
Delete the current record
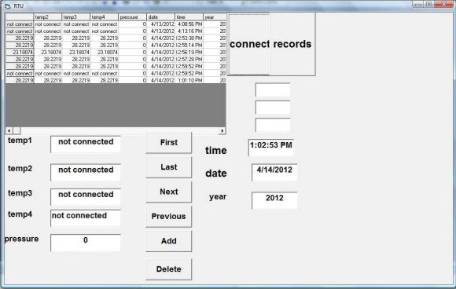tap(169, 269)
